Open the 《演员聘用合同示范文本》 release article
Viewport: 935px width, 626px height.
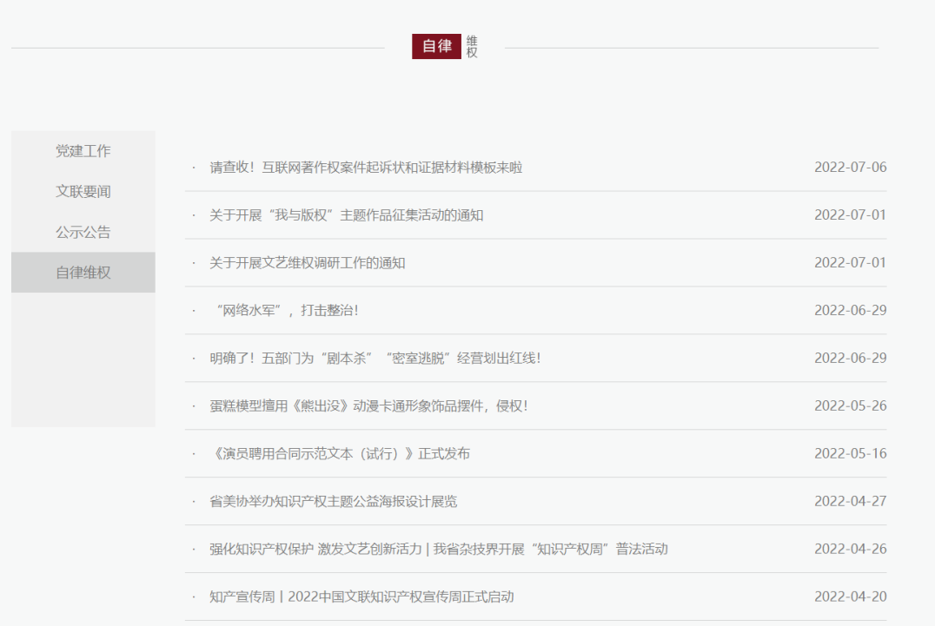point(340,454)
